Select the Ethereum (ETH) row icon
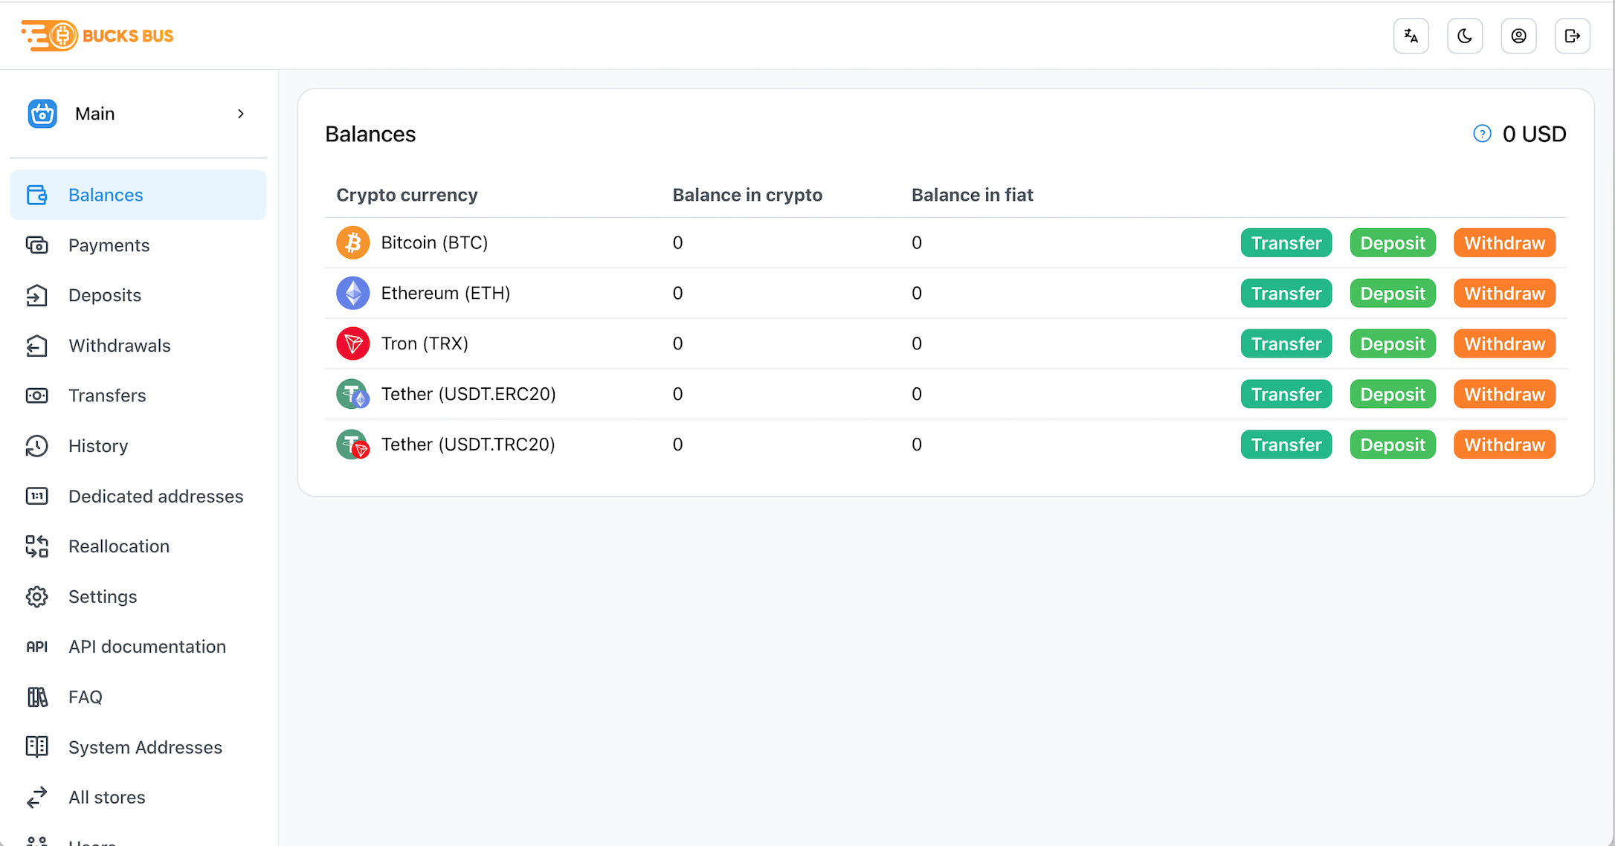The height and width of the screenshot is (846, 1615). pos(352,293)
